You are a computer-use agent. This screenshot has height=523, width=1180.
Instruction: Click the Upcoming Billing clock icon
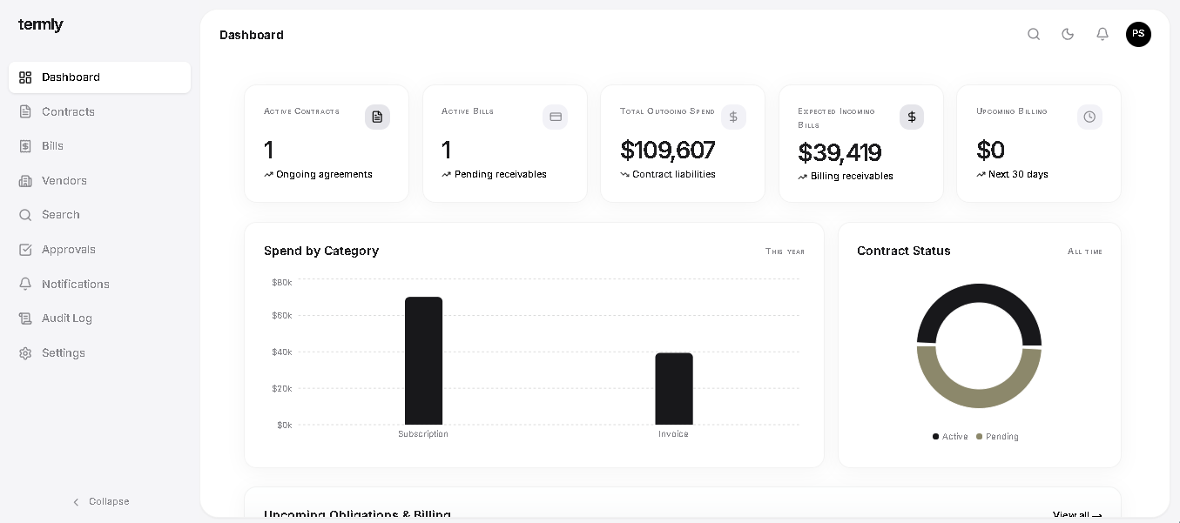1089,117
